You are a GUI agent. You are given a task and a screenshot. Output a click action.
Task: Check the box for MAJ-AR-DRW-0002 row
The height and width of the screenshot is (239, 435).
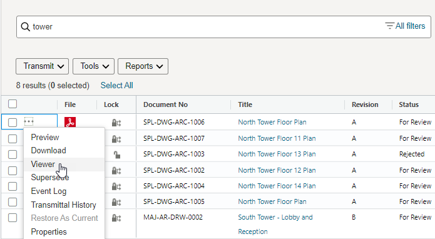click(13, 218)
